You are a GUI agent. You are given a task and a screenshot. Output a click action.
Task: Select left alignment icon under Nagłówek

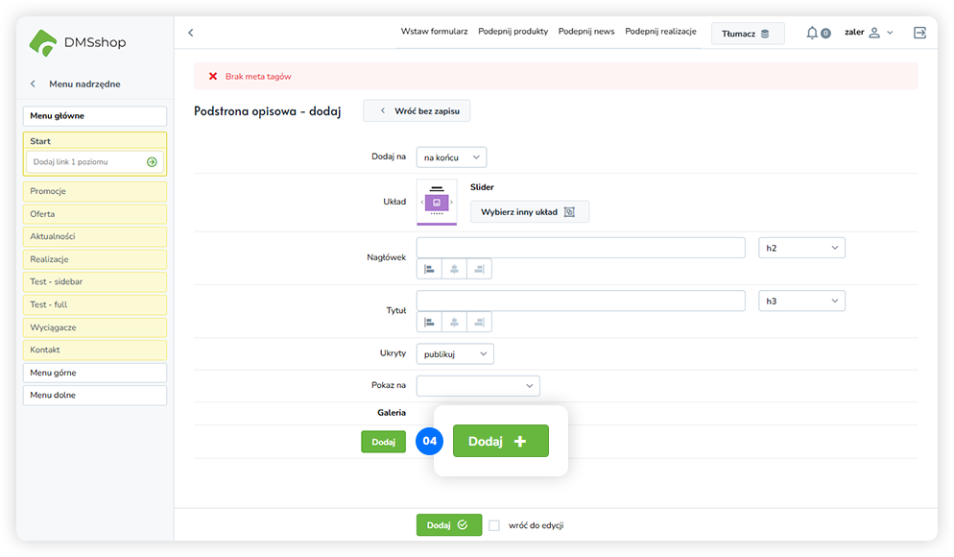[429, 269]
